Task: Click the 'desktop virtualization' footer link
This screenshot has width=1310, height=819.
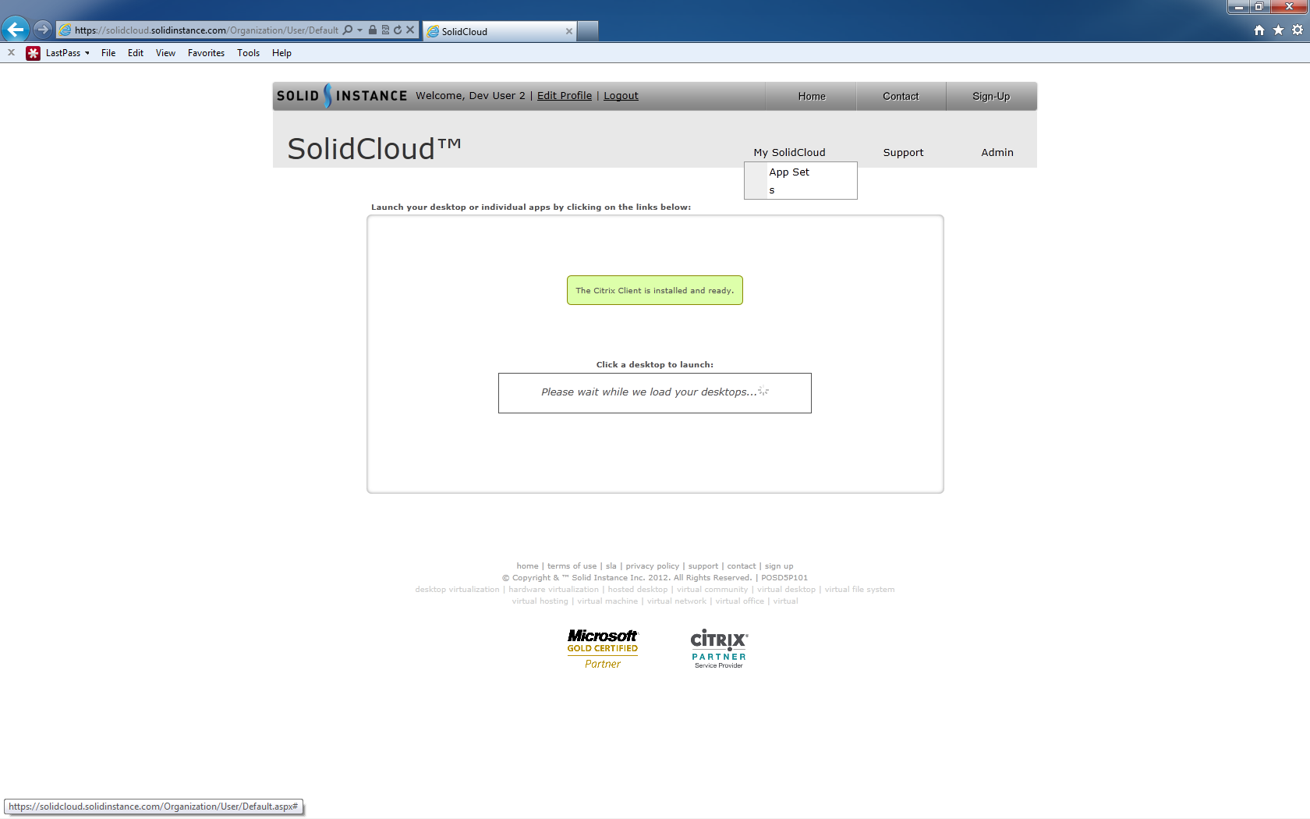Action: tap(457, 590)
